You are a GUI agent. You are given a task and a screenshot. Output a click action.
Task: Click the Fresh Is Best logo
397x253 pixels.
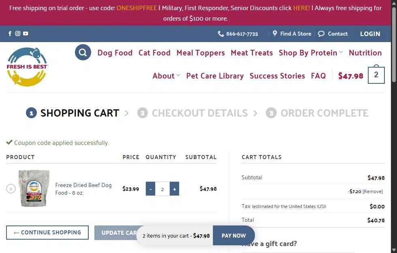coord(27,67)
